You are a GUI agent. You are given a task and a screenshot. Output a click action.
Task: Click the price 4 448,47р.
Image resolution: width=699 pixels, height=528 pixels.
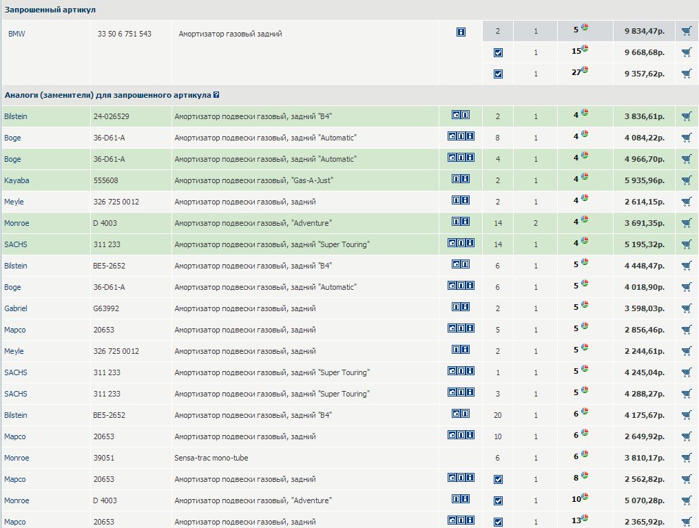coord(644,266)
